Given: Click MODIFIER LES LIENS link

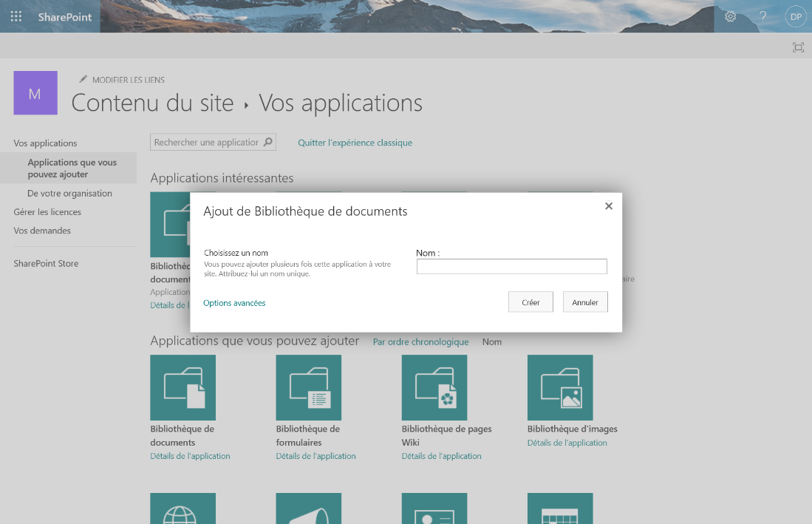Looking at the screenshot, I should pos(129,80).
